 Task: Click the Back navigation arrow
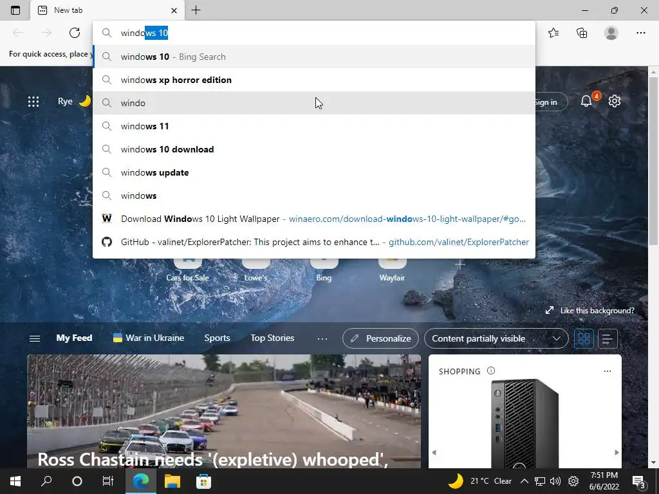pyautogui.click(x=18, y=33)
